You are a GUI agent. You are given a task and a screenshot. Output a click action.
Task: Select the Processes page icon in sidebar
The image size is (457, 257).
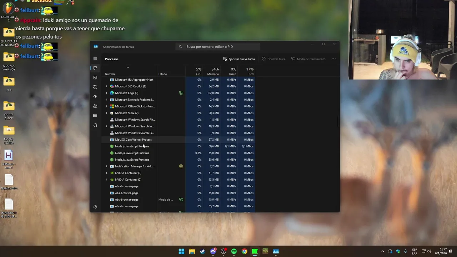point(95,68)
